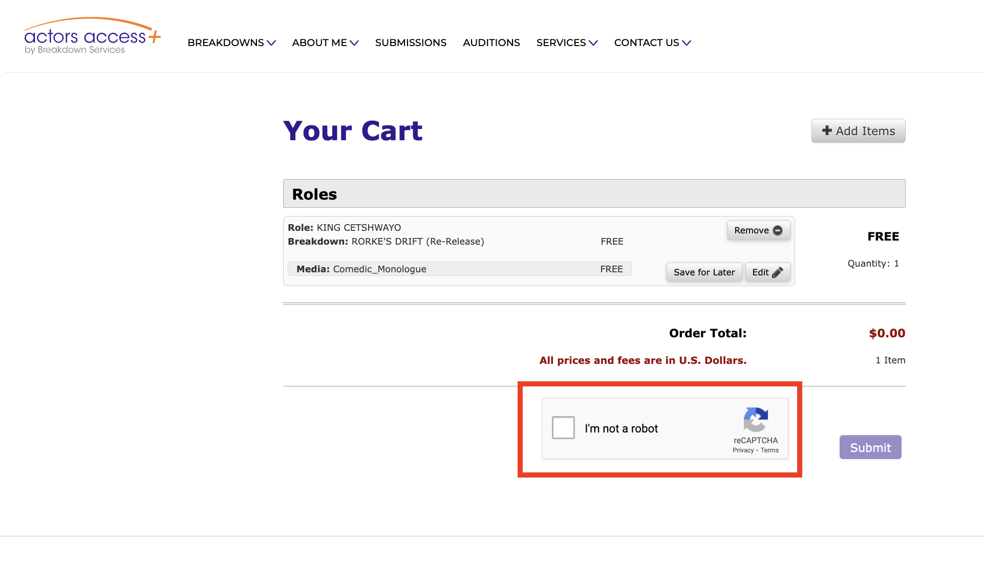
Task: Expand the About Me dropdown chevron
Action: (x=354, y=43)
